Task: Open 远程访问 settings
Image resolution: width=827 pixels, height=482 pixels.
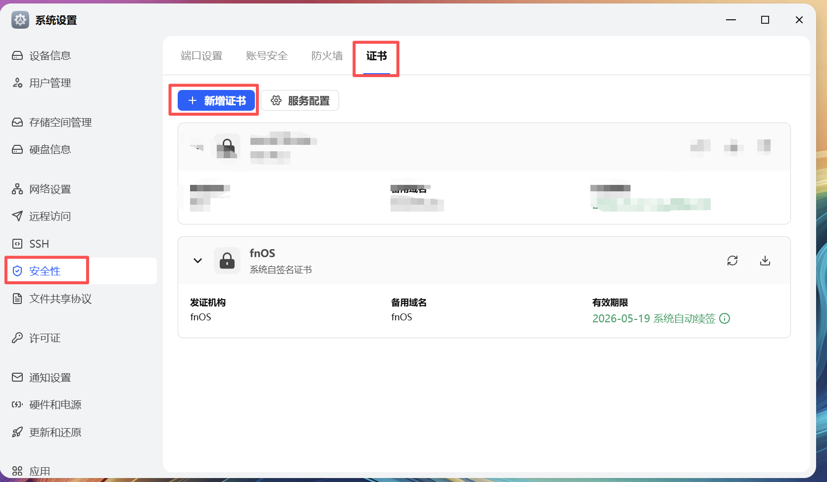Action: [49, 217]
